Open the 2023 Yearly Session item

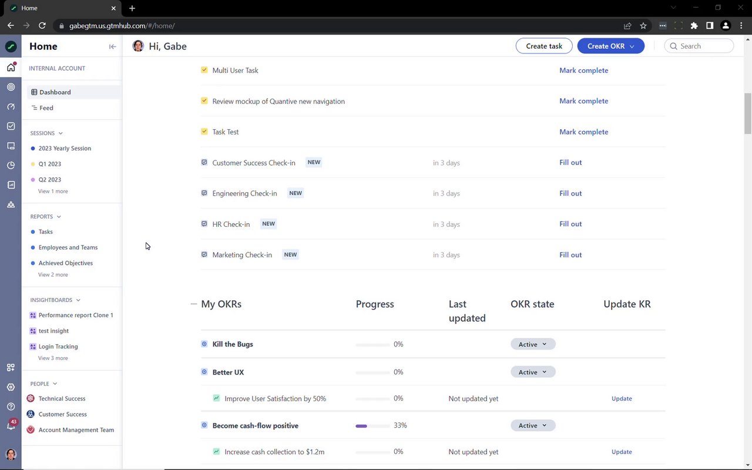tap(65, 149)
